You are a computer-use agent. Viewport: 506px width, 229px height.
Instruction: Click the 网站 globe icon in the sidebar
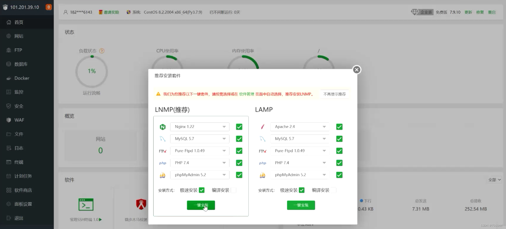9,36
